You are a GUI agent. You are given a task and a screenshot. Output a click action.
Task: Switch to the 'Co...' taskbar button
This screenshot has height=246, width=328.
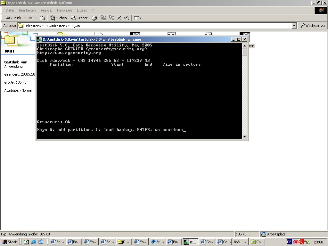224,242
